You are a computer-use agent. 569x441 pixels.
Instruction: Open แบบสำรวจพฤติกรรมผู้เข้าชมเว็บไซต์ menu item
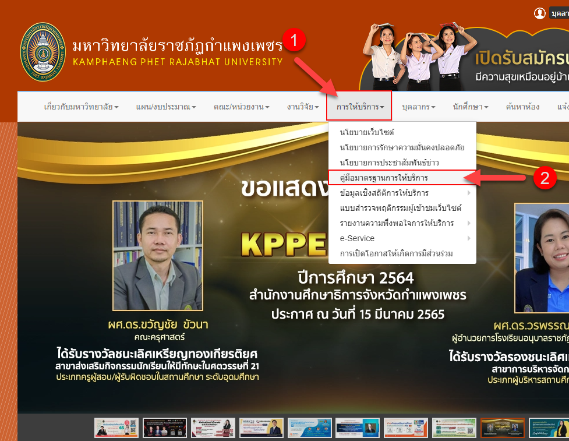[x=402, y=208]
